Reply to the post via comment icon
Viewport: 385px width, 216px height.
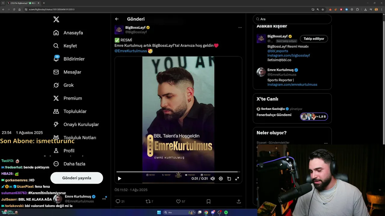[118, 201]
